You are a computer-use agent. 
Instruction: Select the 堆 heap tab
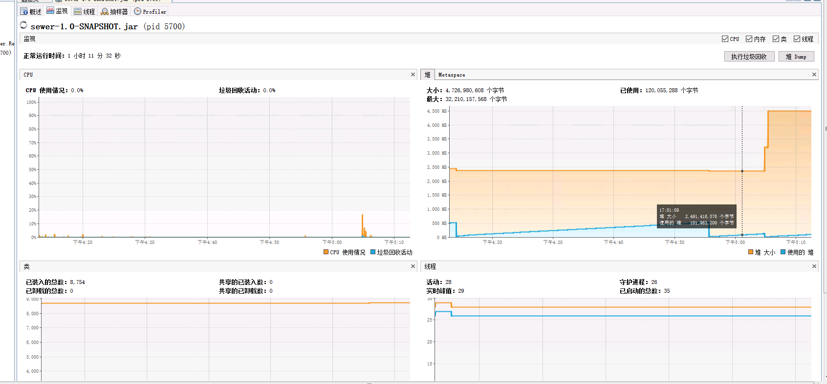428,75
